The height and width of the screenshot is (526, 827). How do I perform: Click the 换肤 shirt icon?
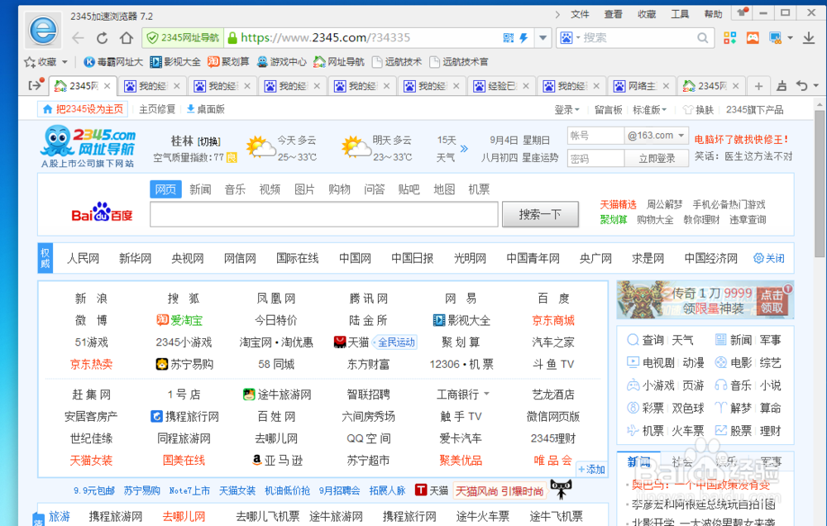[x=688, y=110]
